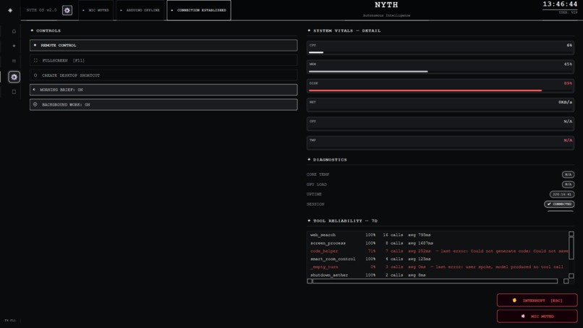The image size is (583, 328).
Task: Click the Core Temp N/A badge
Action: point(568,174)
